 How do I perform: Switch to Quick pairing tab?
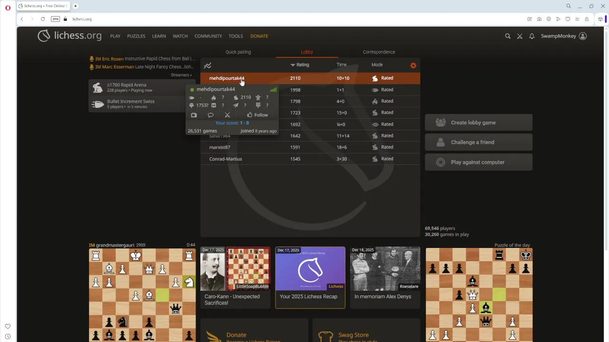(238, 52)
